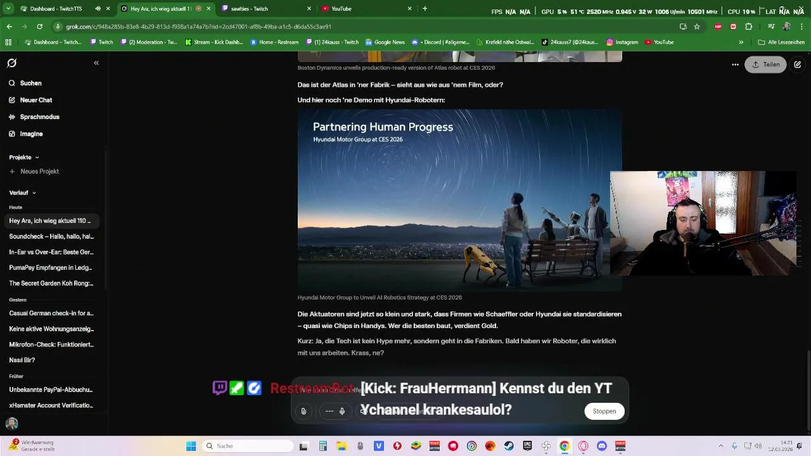Open File Explorer from taskbar
811x456 pixels.
(x=341, y=446)
